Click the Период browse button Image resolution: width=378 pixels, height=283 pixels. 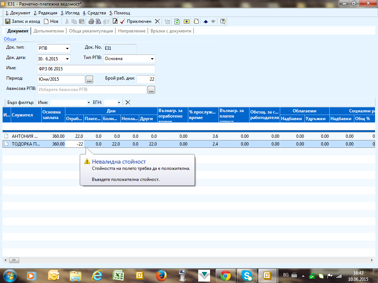[x=89, y=80]
